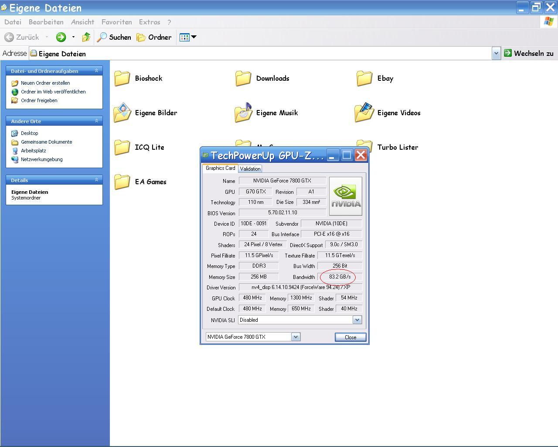
Task: Click the Driver Version field
Action: tap(300, 287)
